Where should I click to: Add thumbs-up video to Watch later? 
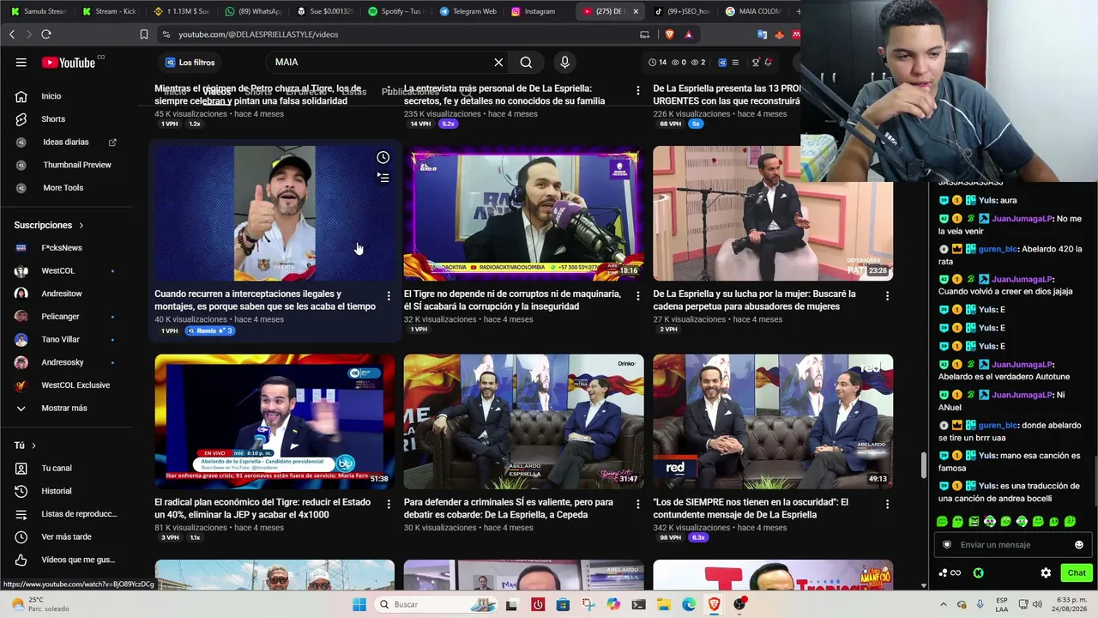[383, 157]
